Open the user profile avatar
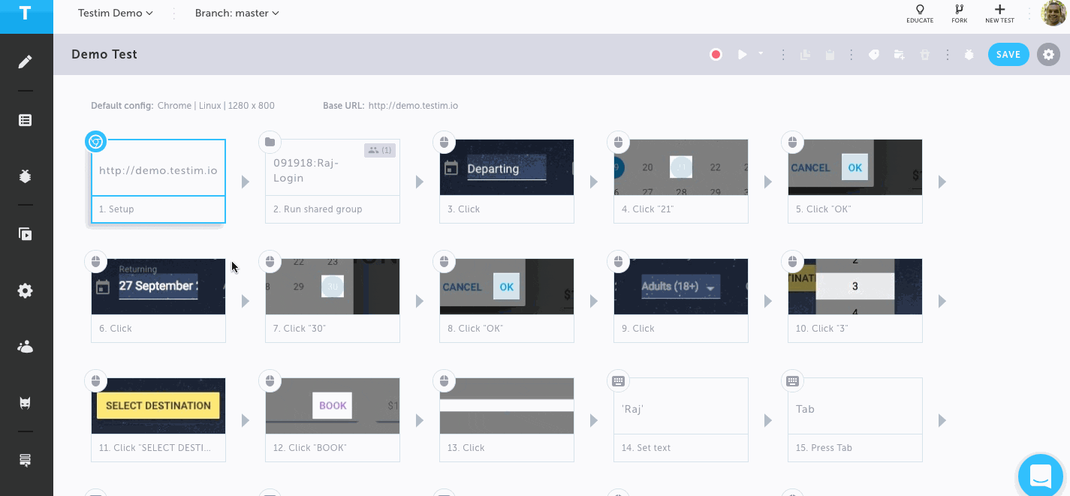 tap(1053, 14)
